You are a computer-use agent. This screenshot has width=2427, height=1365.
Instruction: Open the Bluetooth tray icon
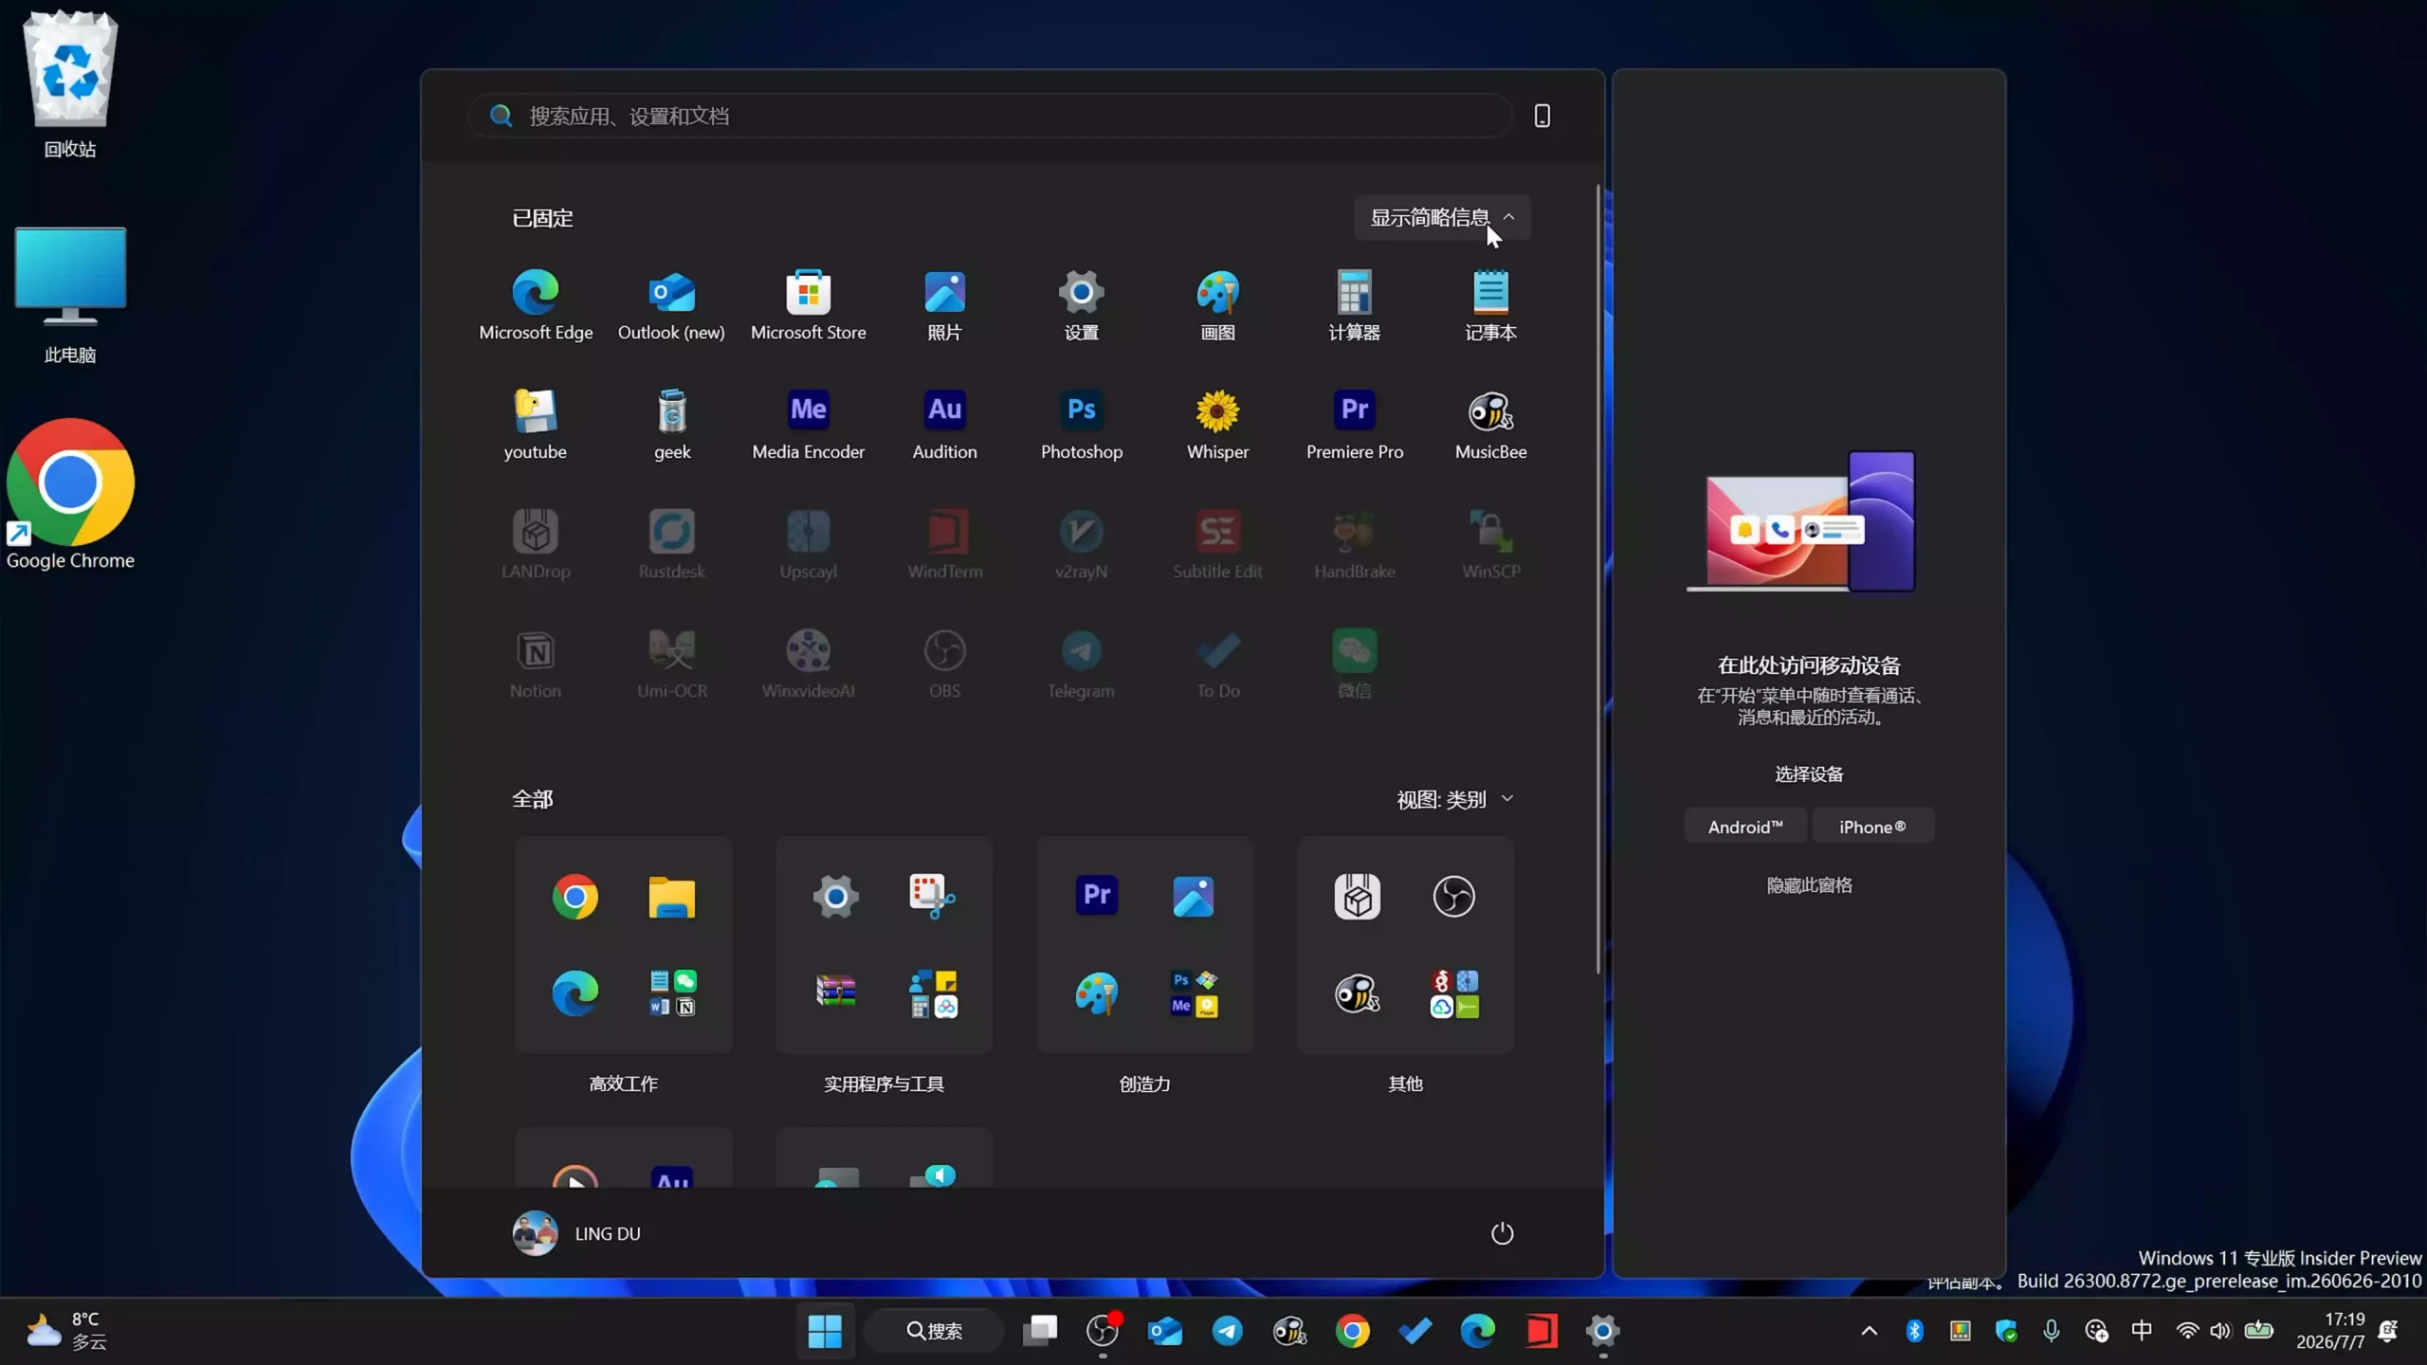1914,1331
